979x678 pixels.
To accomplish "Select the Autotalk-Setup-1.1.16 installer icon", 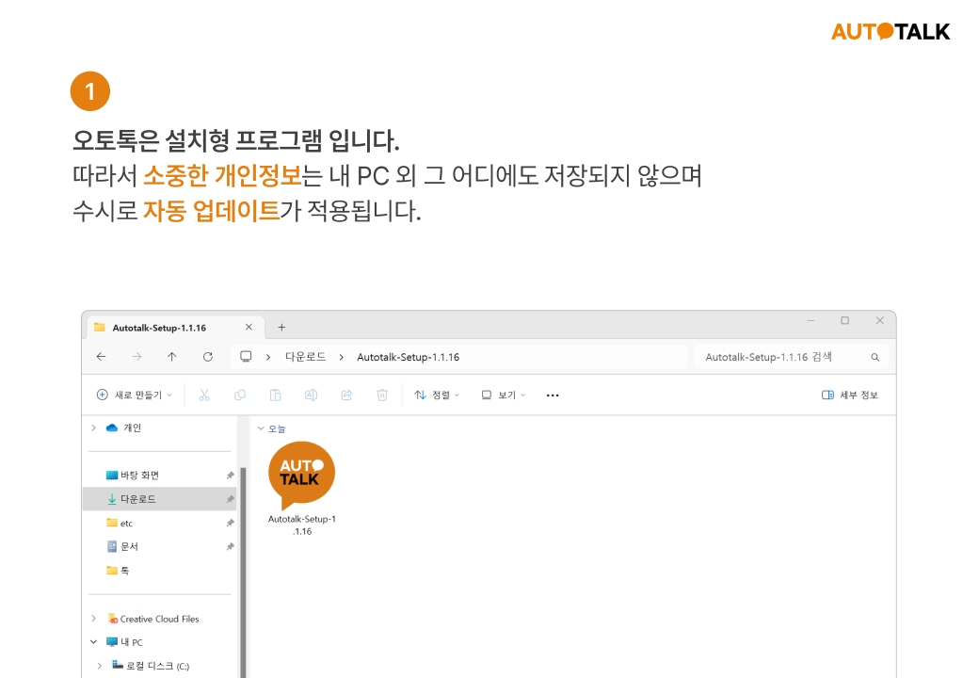I will click(301, 476).
